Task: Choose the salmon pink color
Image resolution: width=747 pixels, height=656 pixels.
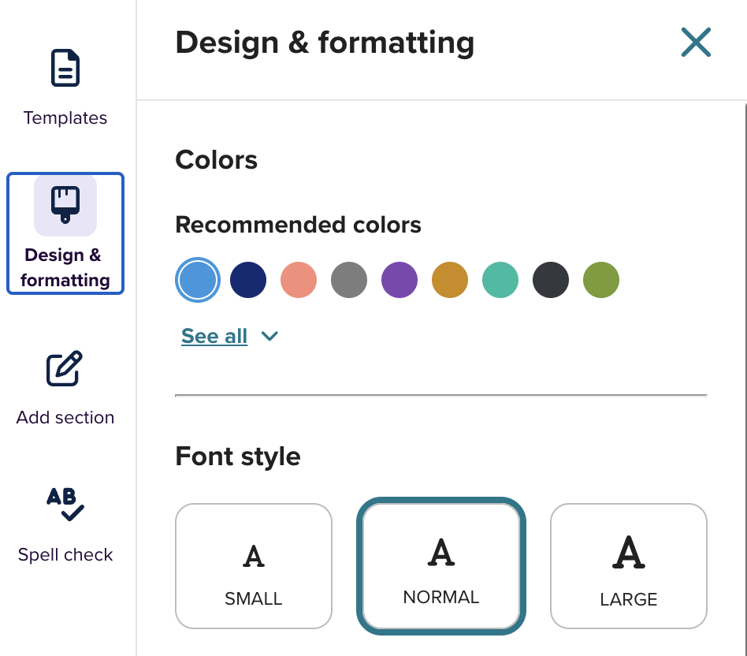Action: (299, 280)
